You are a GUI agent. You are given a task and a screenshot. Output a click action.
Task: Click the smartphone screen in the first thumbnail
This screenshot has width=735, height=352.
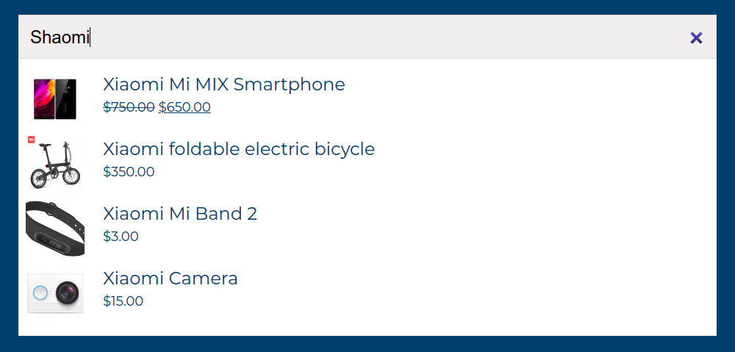tap(45, 98)
